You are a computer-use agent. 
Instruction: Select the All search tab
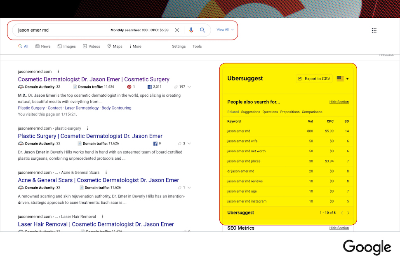(23, 47)
